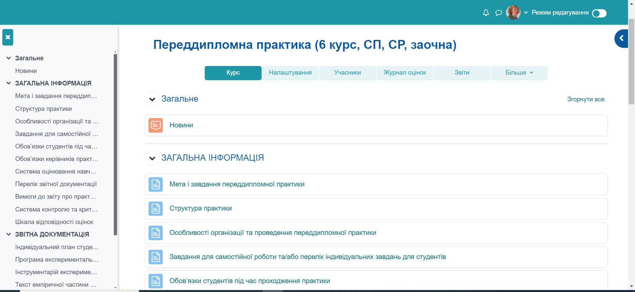Collapse ЗАГАЛЬНА ІНФОРМАЦІЯ chevron in sidebar
Viewport: 635px width, 292px height.
pyautogui.click(x=9, y=83)
